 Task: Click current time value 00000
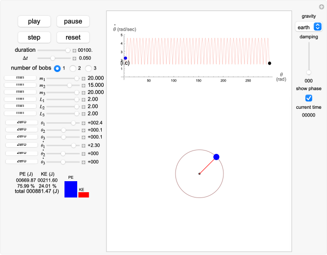308,115
